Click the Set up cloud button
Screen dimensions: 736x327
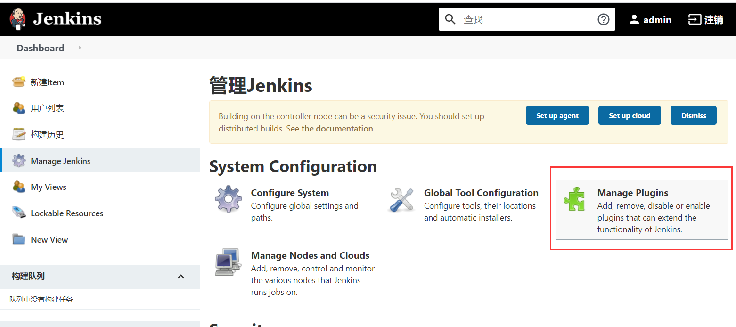(x=630, y=115)
